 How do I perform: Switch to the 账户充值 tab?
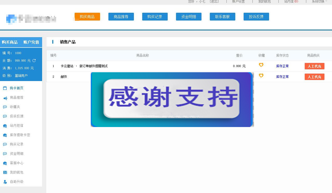[x=31, y=42]
